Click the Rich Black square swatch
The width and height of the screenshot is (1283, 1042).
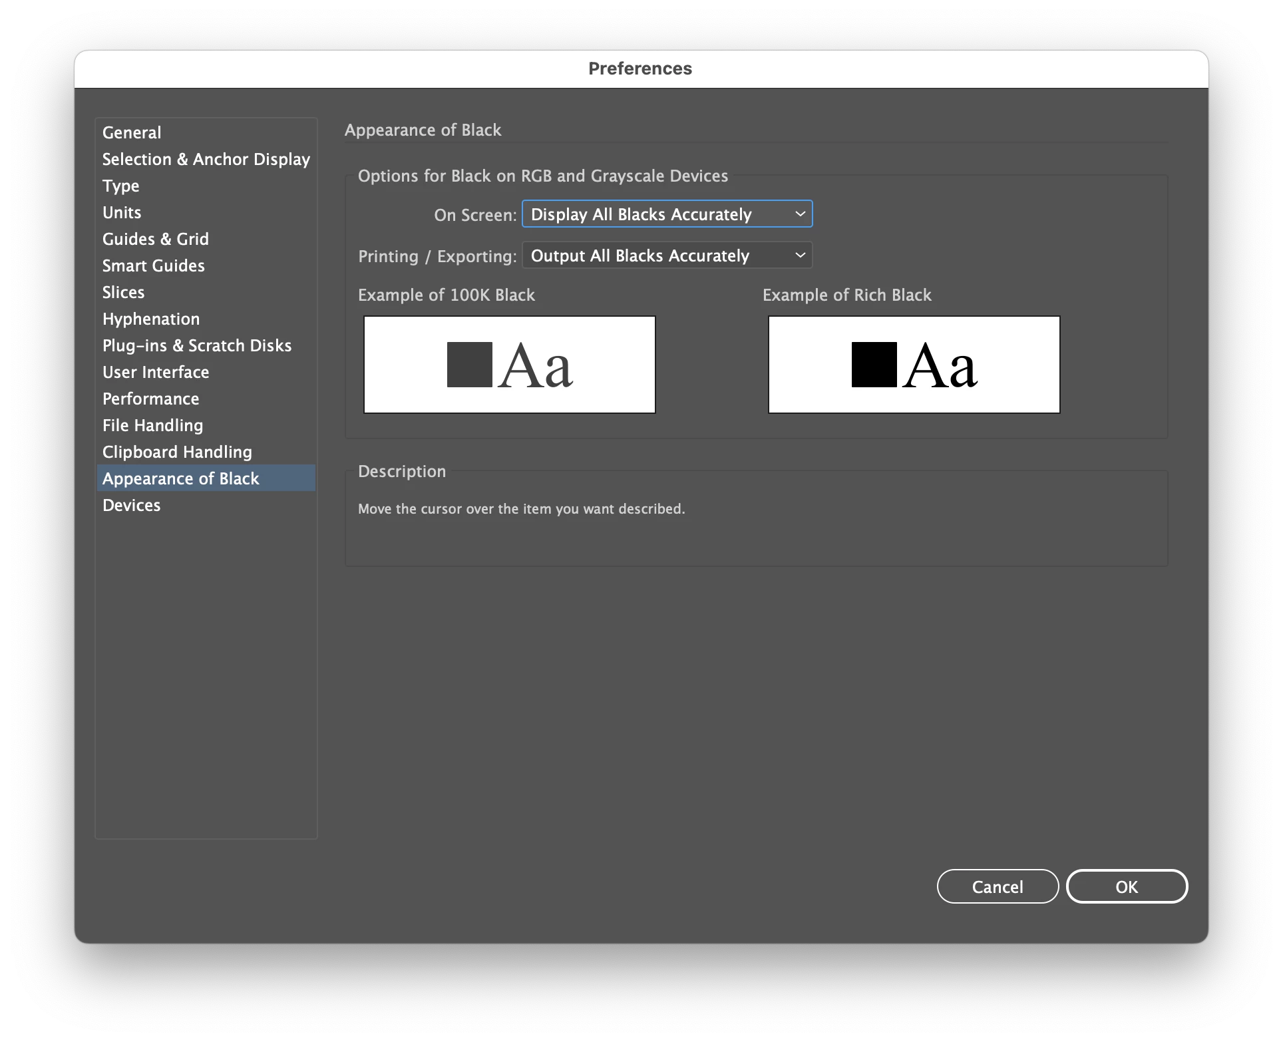(x=874, y=365)
